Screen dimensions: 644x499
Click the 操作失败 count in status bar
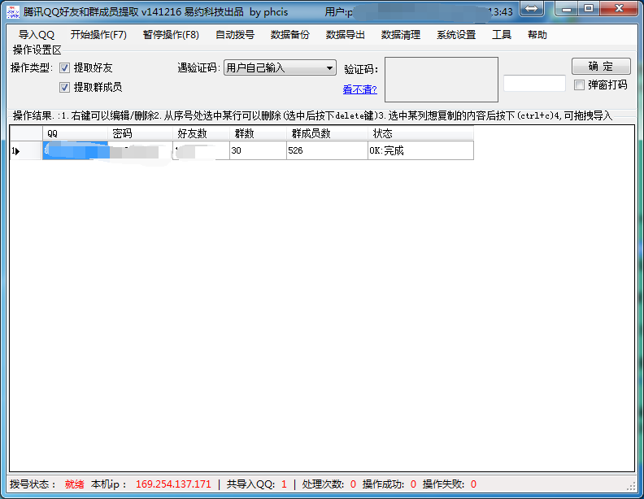pyautogui.click(x=473, y=484)
